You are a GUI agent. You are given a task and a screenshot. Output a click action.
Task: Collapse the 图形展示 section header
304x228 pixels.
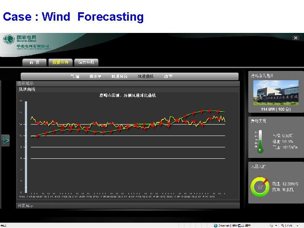coord(128,84)
